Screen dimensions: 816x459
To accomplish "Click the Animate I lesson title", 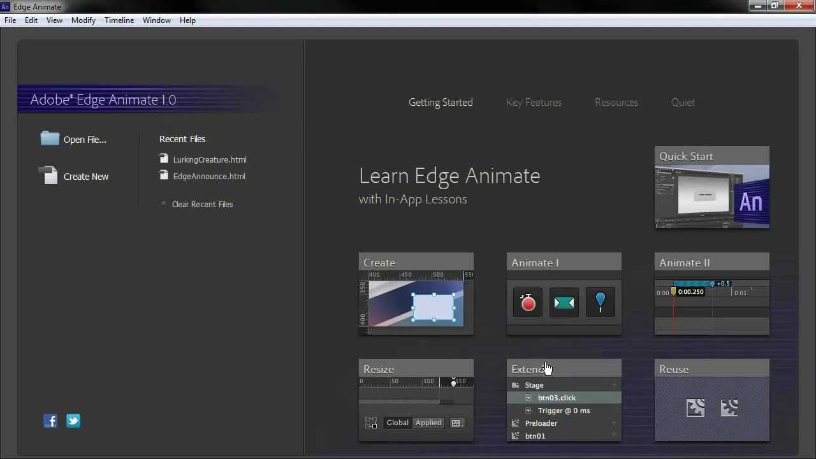I will coord(535,263).
